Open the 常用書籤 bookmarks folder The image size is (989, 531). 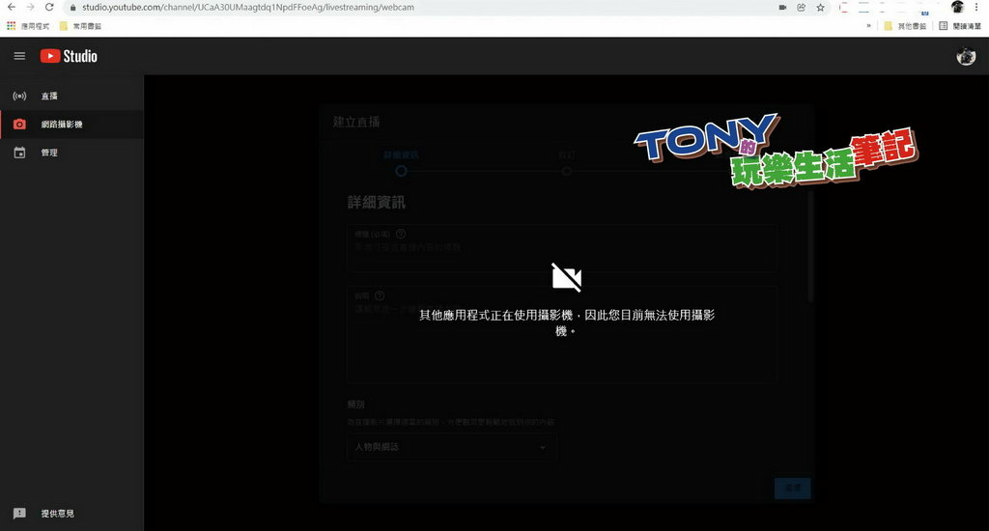pyautogui.click(x=80, y=26)
